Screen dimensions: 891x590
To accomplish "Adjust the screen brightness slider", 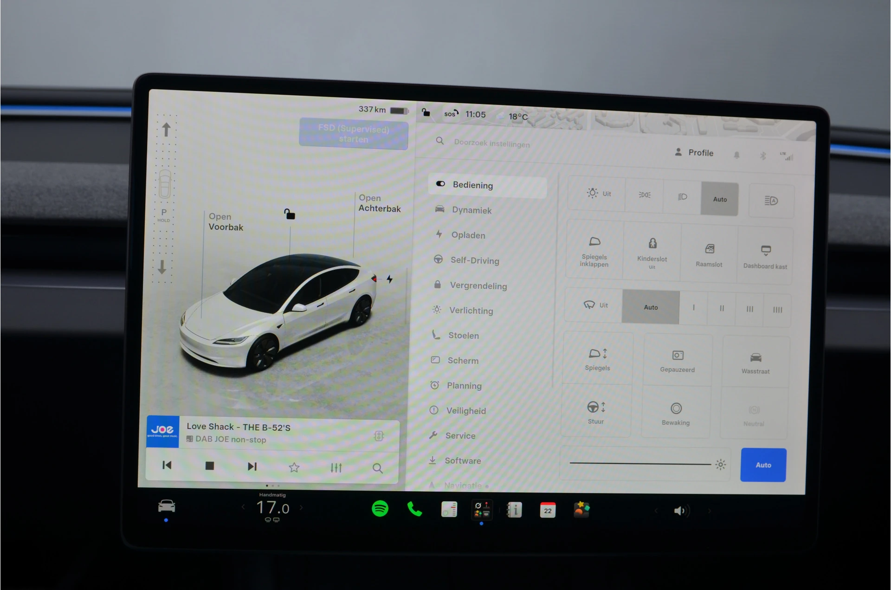I will coord(640,463).
